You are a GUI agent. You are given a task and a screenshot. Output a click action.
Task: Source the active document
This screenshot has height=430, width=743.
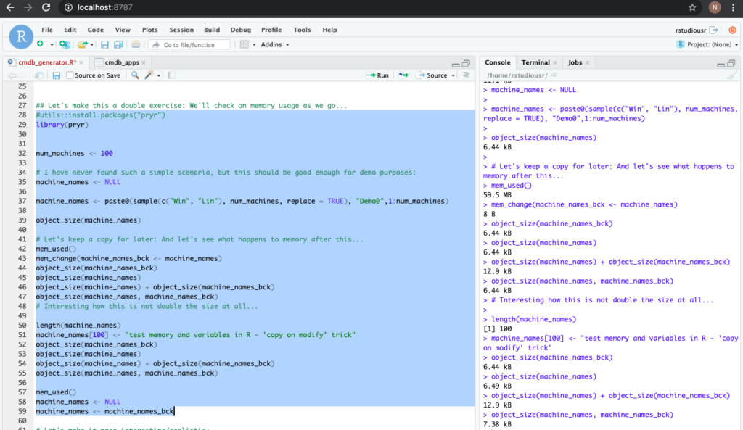tap(431, 75)
